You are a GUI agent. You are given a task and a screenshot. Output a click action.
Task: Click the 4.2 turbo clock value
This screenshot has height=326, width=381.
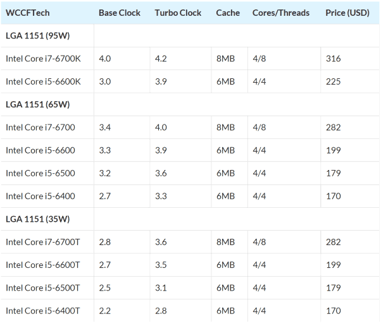[161, 58]
